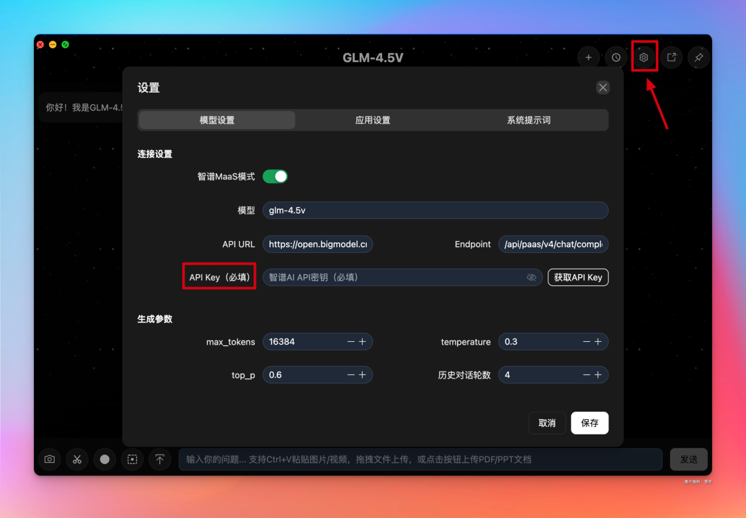Close the window with the red button
This screenshot has height=518, width=746.
[x=41, y=45]
